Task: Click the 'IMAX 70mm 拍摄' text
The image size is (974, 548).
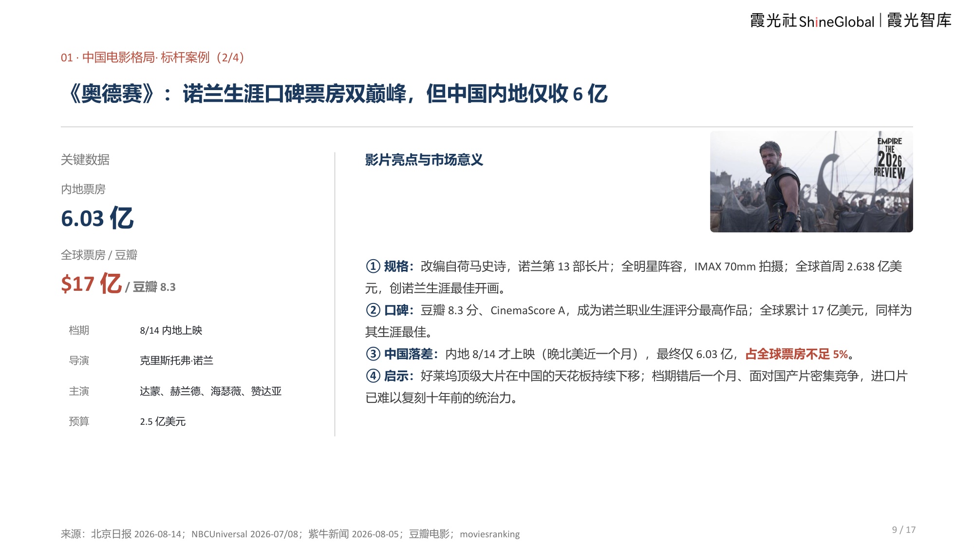Action: pos(739,266)
